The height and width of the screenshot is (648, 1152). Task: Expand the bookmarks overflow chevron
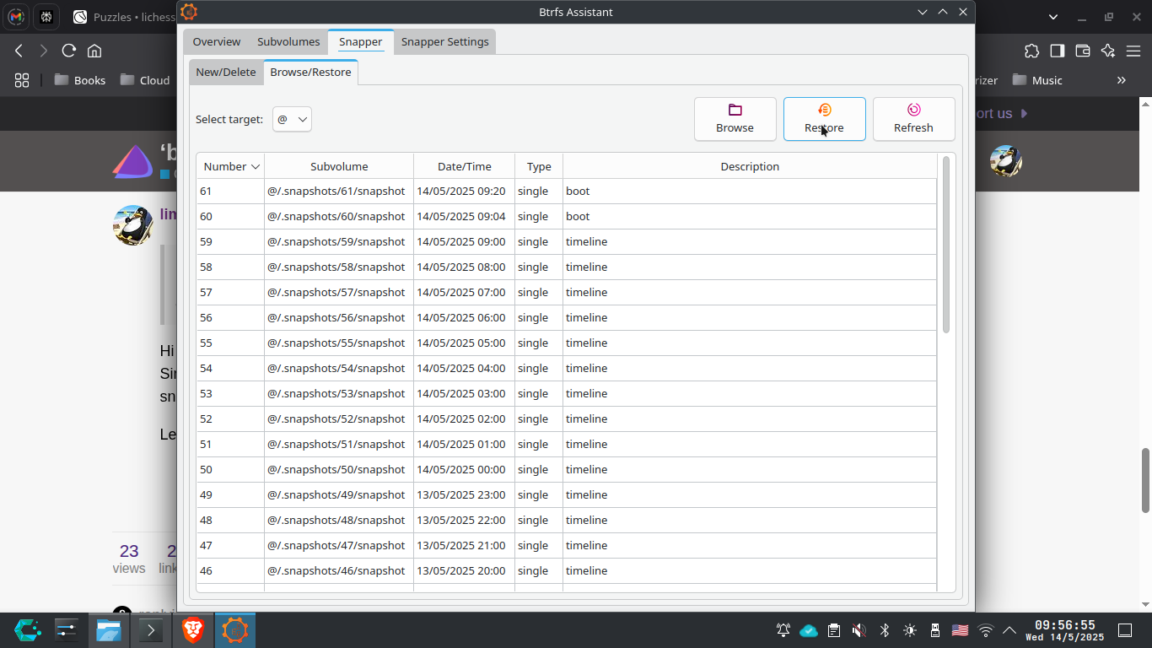1121,80
